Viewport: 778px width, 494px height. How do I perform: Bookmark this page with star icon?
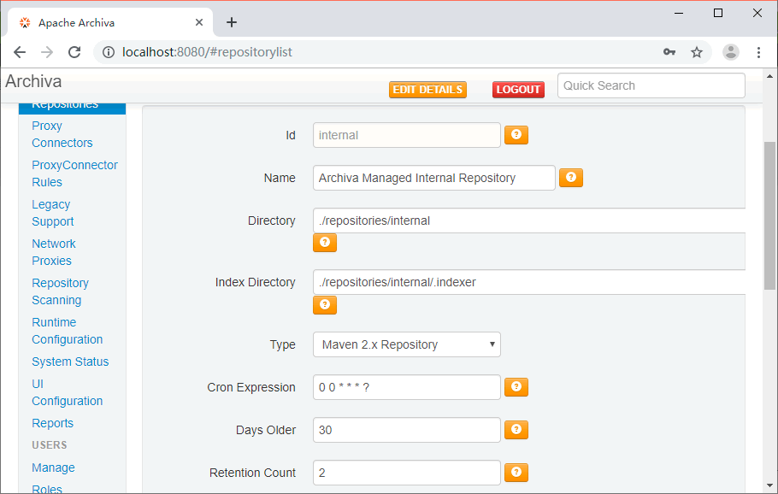(697, 52)
